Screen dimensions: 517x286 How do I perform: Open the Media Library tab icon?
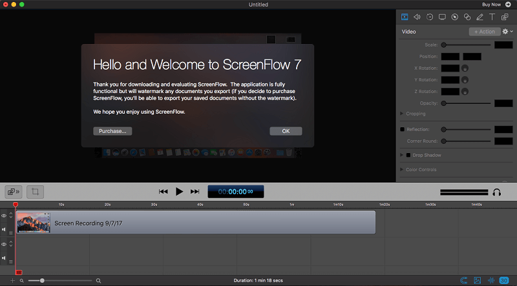[x=505, y=17]
